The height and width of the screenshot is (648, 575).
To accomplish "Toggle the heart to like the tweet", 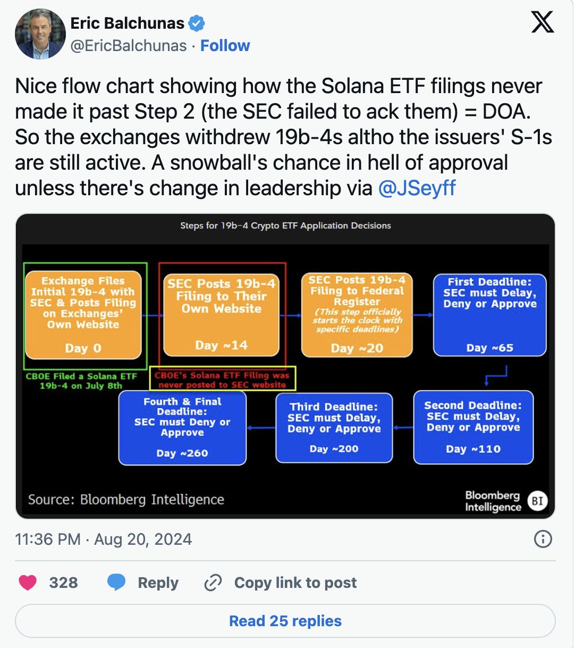I will click(28, 583).
